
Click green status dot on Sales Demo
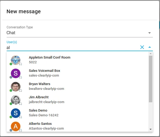(11, 117)
